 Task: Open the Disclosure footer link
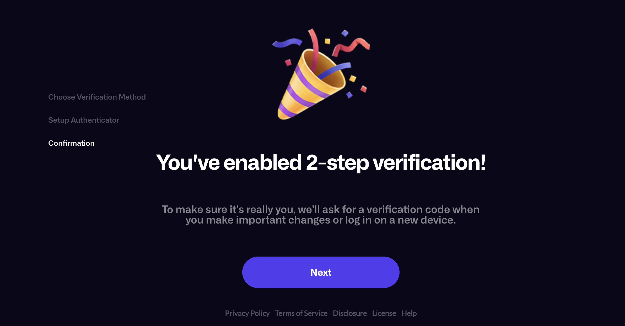click(350, 313)
